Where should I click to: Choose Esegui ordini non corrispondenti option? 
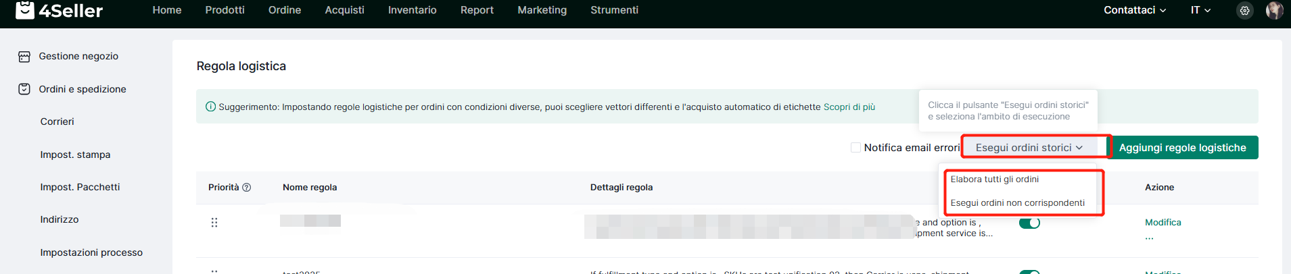(x=1018, y=203)
